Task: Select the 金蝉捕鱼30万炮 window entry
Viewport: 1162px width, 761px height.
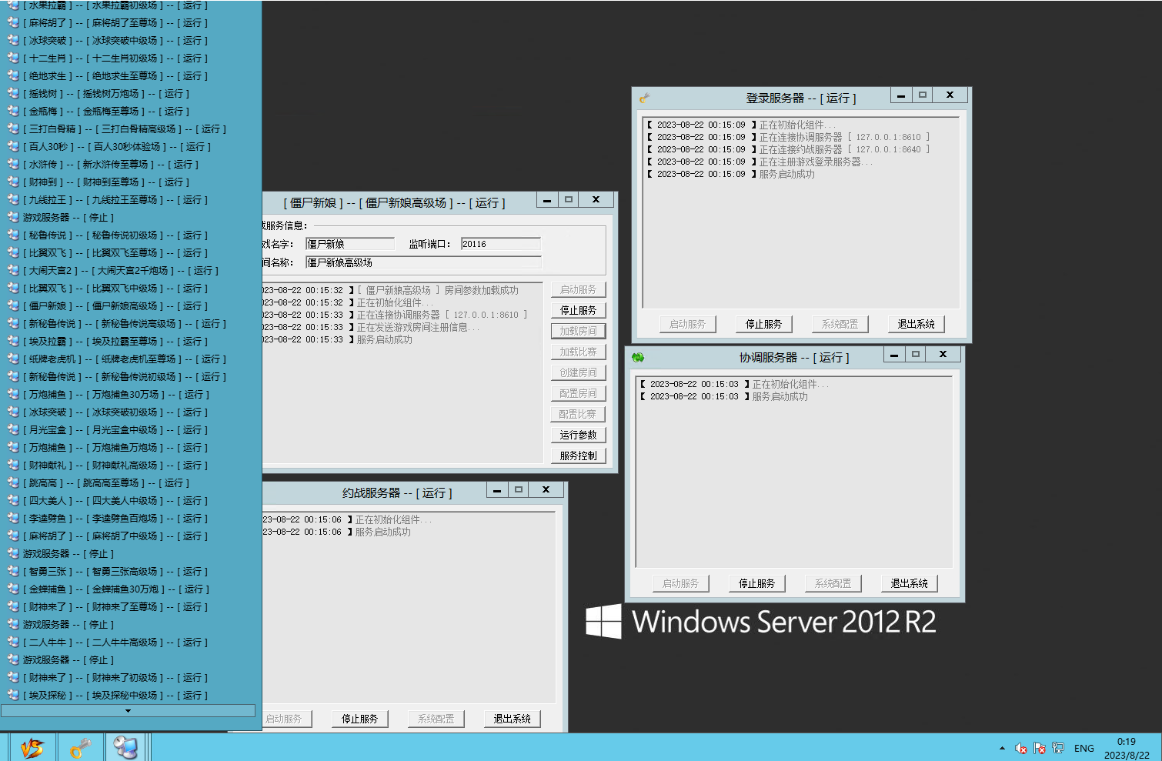Action: pyautogui.click(x=115, y=589)
